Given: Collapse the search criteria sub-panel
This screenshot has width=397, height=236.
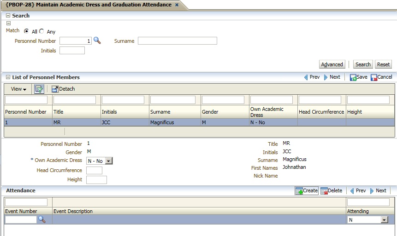Looking at the screenshot, I should click(x=8, y=23).
